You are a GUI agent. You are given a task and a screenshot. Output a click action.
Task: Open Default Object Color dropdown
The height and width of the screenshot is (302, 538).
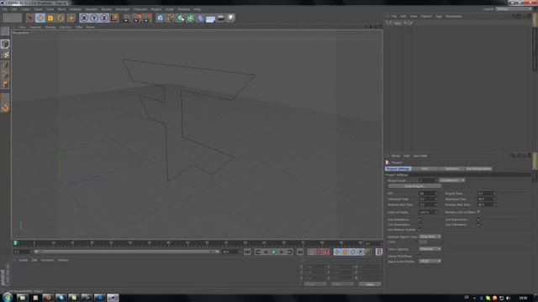[x=430, y=237]
